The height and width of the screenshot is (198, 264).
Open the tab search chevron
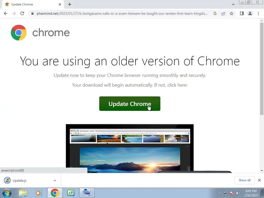click(x=233, y=4)
